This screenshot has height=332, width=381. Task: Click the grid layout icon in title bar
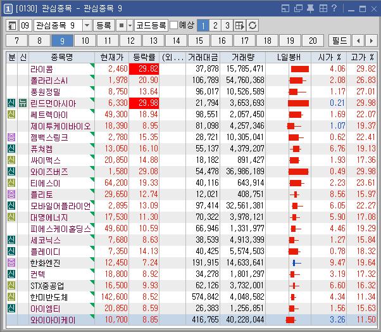point(323,8)
